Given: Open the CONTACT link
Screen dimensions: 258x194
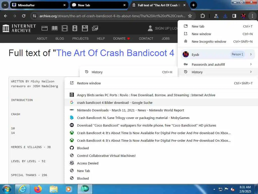Looking at the screenshot, I should pos(146,39).
